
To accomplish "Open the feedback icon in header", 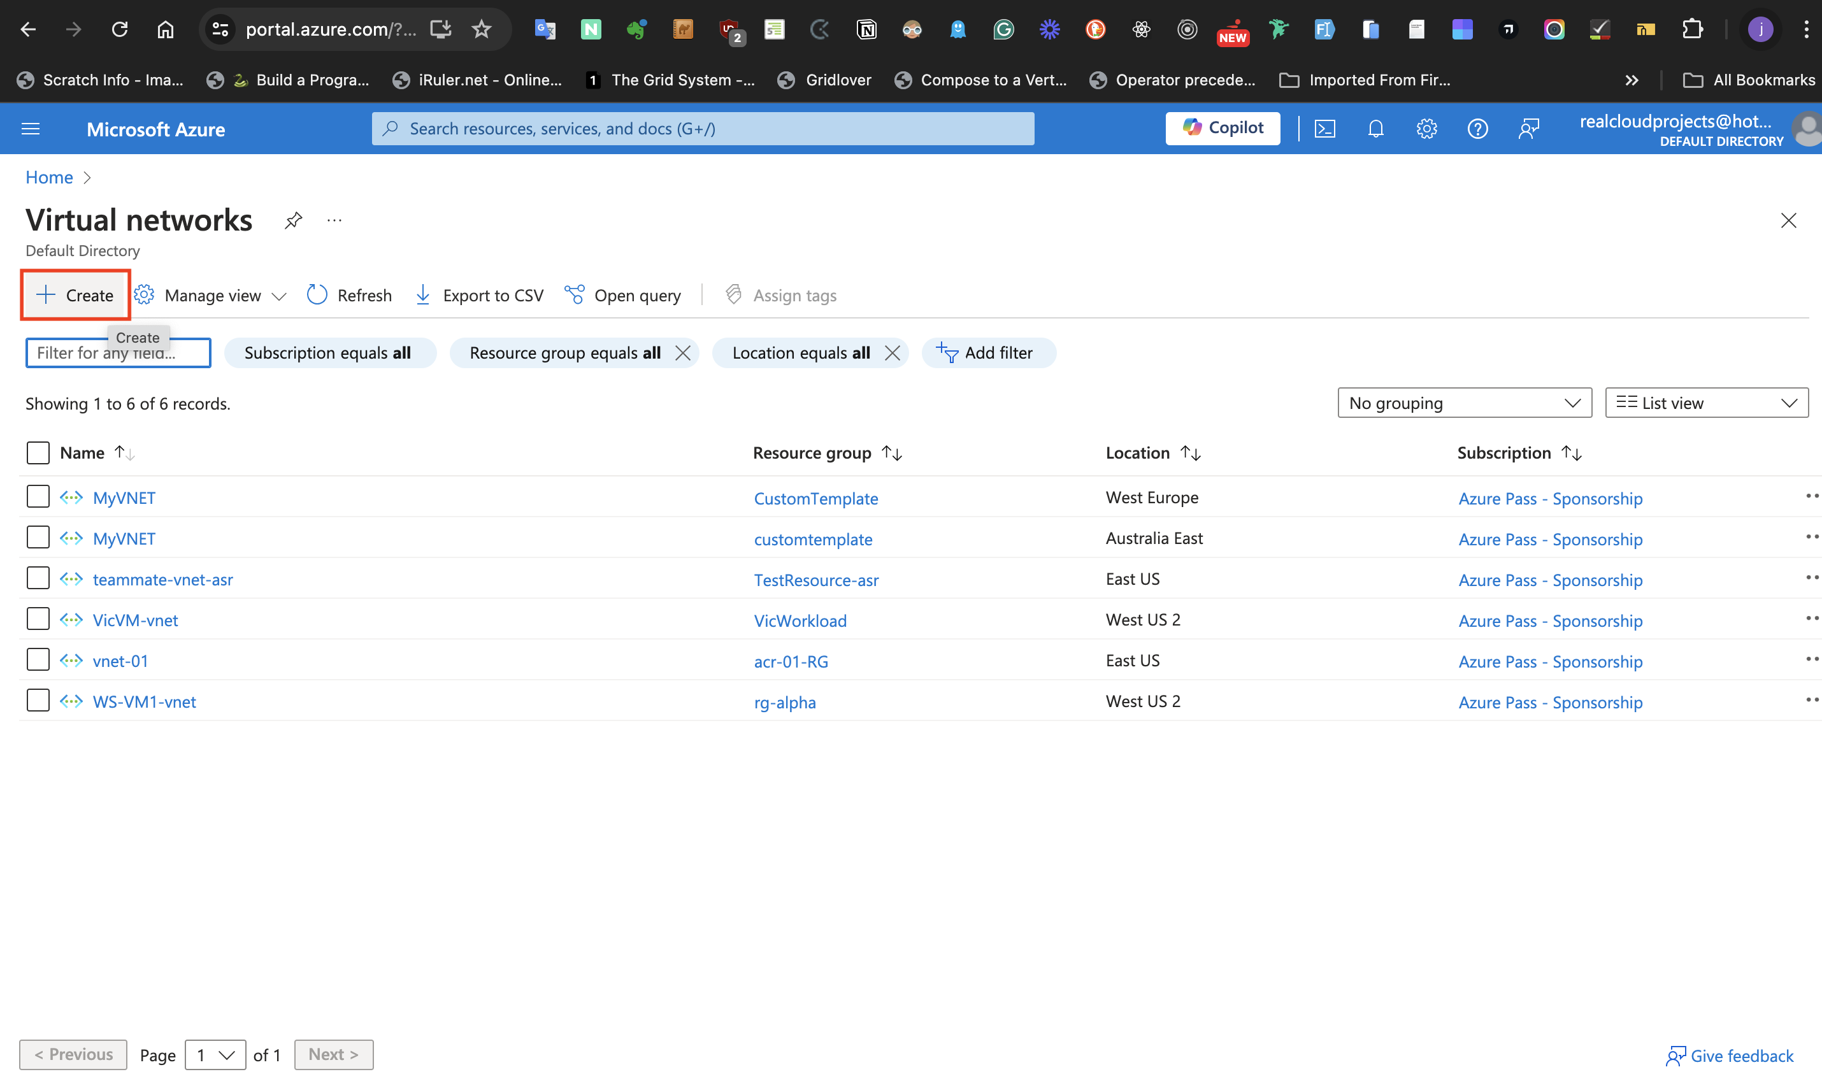I will click(1529, 129).
